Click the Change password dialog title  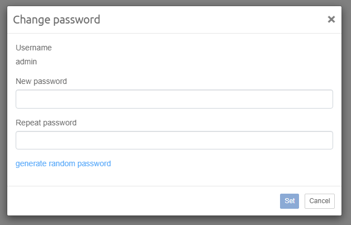(x=56, y=20)
